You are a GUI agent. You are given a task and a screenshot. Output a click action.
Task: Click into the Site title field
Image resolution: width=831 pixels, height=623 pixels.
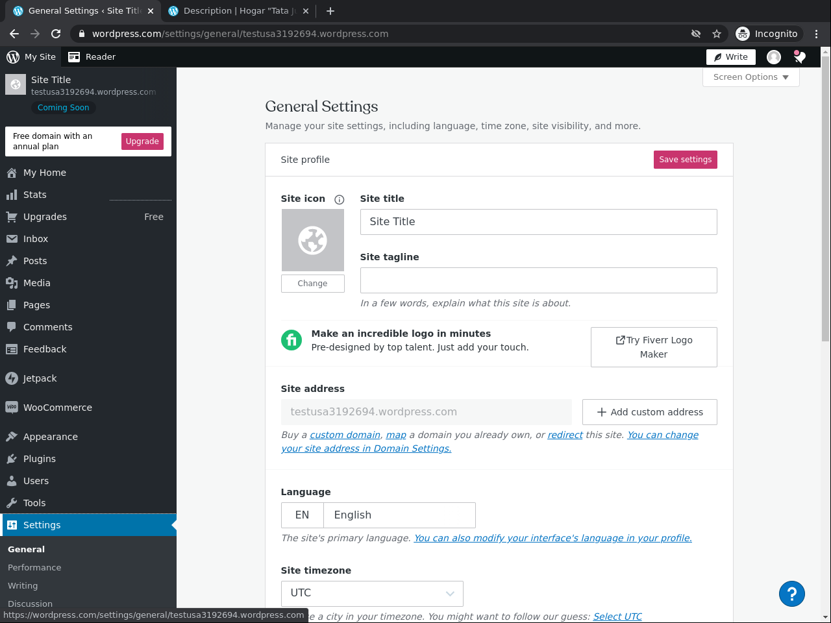(539, 222)
